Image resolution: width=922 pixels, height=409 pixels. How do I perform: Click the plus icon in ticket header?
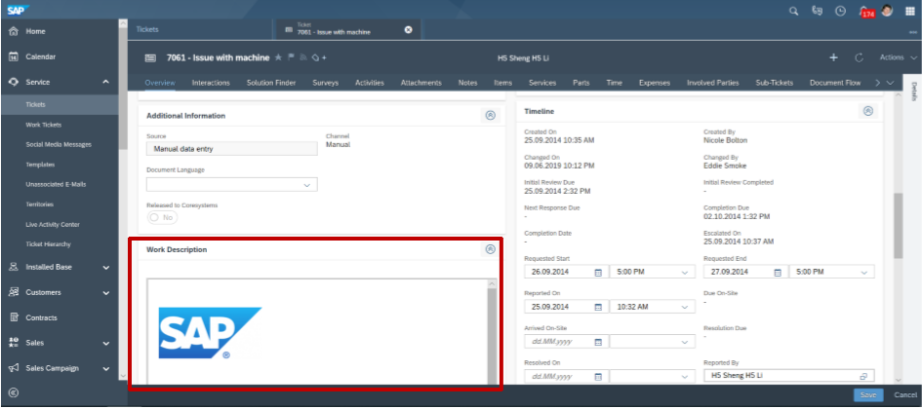832,57
